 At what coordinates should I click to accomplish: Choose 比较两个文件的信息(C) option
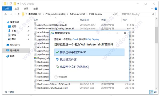pyautogui.click(x=73, y=67)
